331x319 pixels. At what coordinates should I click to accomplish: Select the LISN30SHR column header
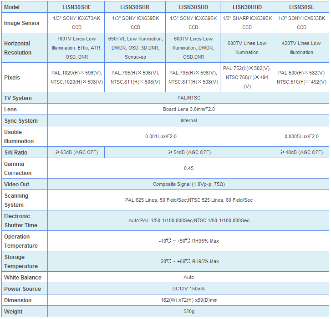(135, 7)
